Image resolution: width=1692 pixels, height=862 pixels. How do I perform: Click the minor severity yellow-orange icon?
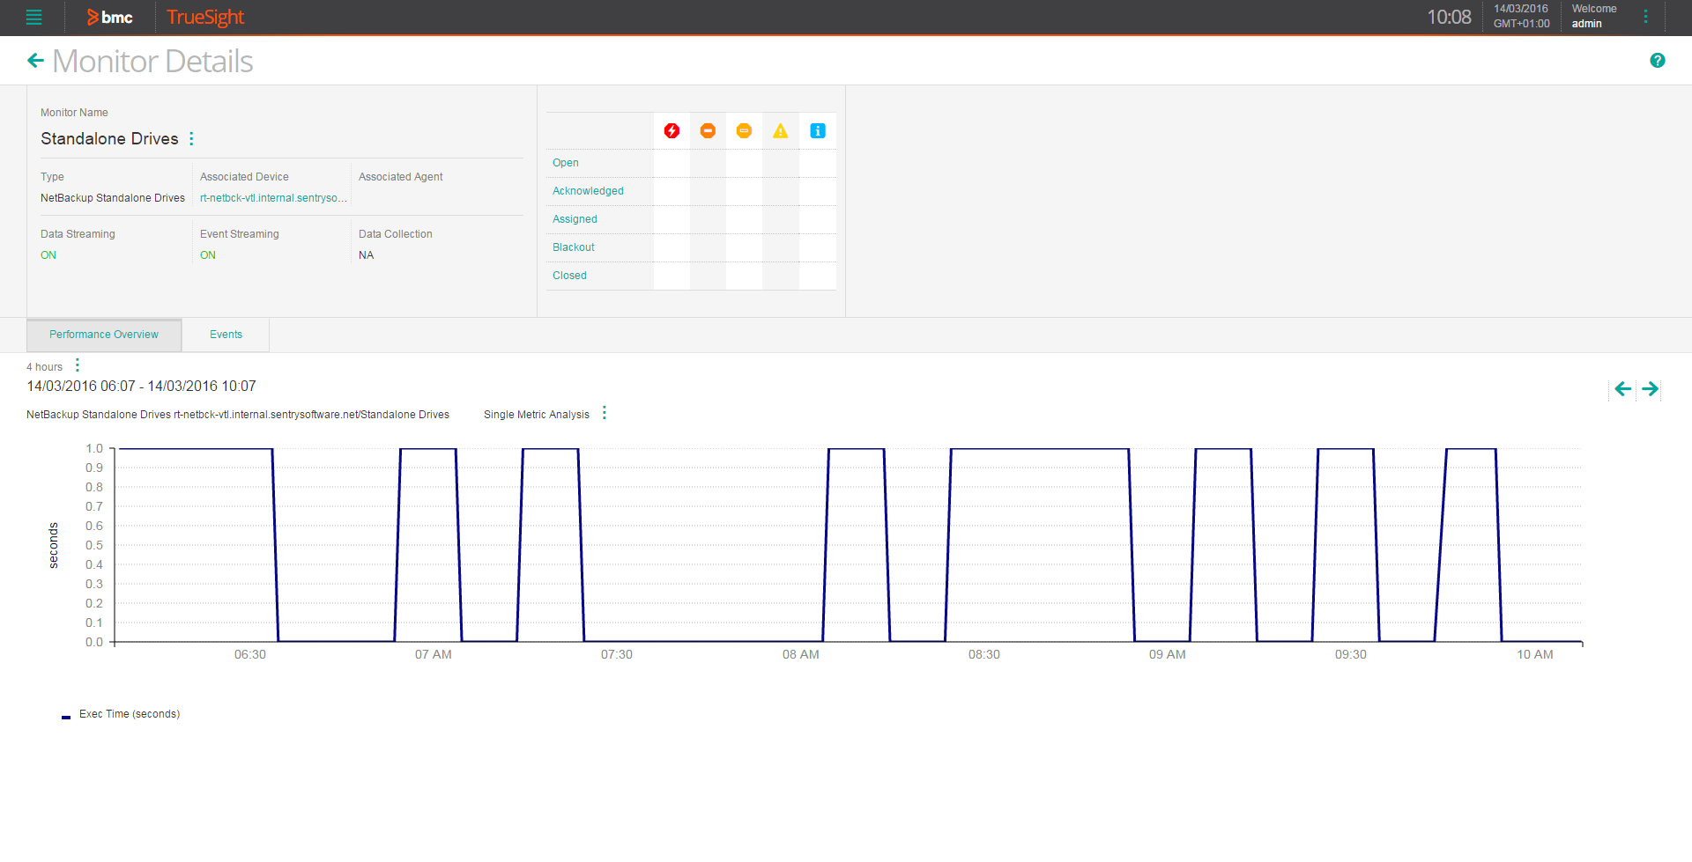(x=744, y=130)
